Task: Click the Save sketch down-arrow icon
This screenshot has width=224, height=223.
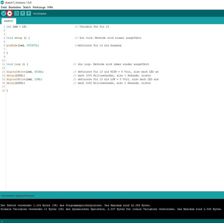Action: click(29, 13)
